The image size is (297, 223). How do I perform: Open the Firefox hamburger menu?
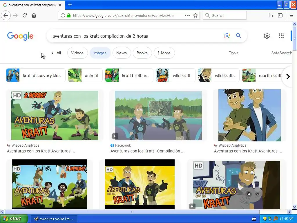click(291, 15)
